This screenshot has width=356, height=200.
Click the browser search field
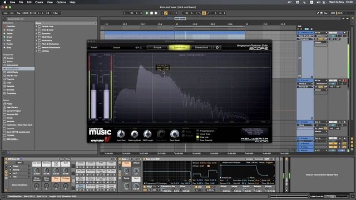click(x=52, y=19)
